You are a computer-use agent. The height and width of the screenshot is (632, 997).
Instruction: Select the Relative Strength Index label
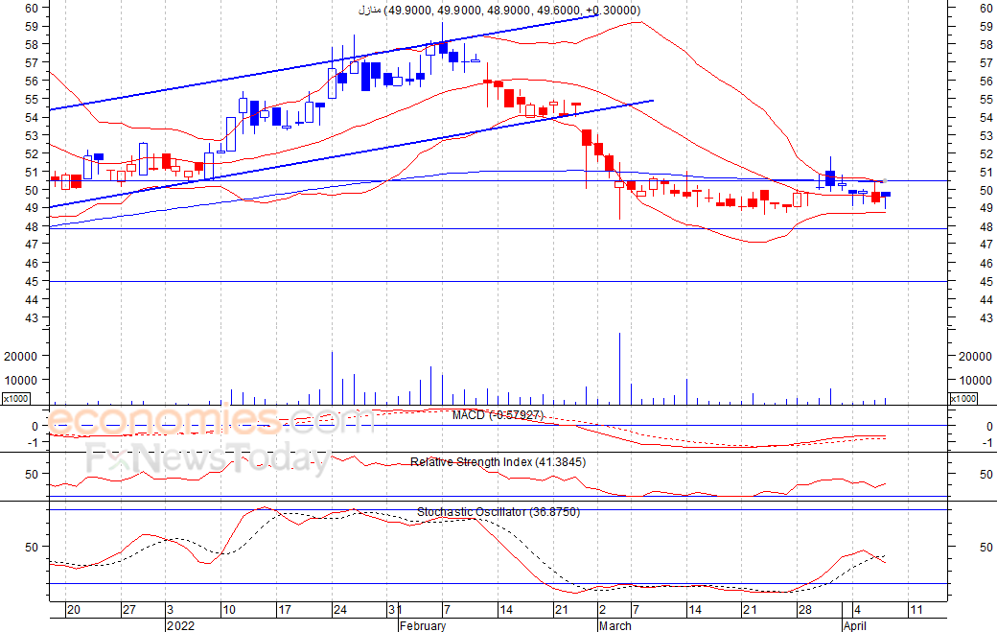pyautogui.click(x=498, y=462)
